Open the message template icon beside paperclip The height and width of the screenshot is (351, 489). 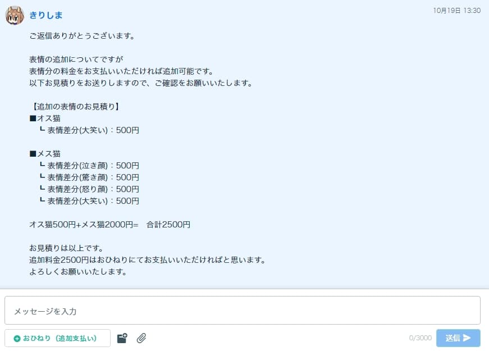pyautogui.click(x=122, y=338)
